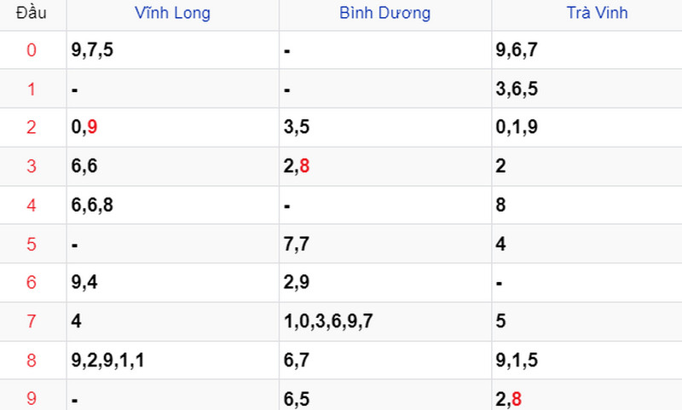Click Vĩnh Long cell showing 9,7,5

(x=93, y=50)
